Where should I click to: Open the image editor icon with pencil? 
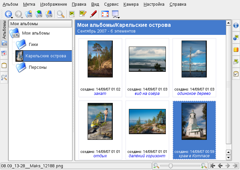[x=83, y=14]
